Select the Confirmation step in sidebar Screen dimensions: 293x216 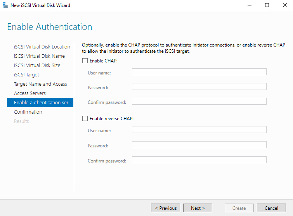pos(28,112)
